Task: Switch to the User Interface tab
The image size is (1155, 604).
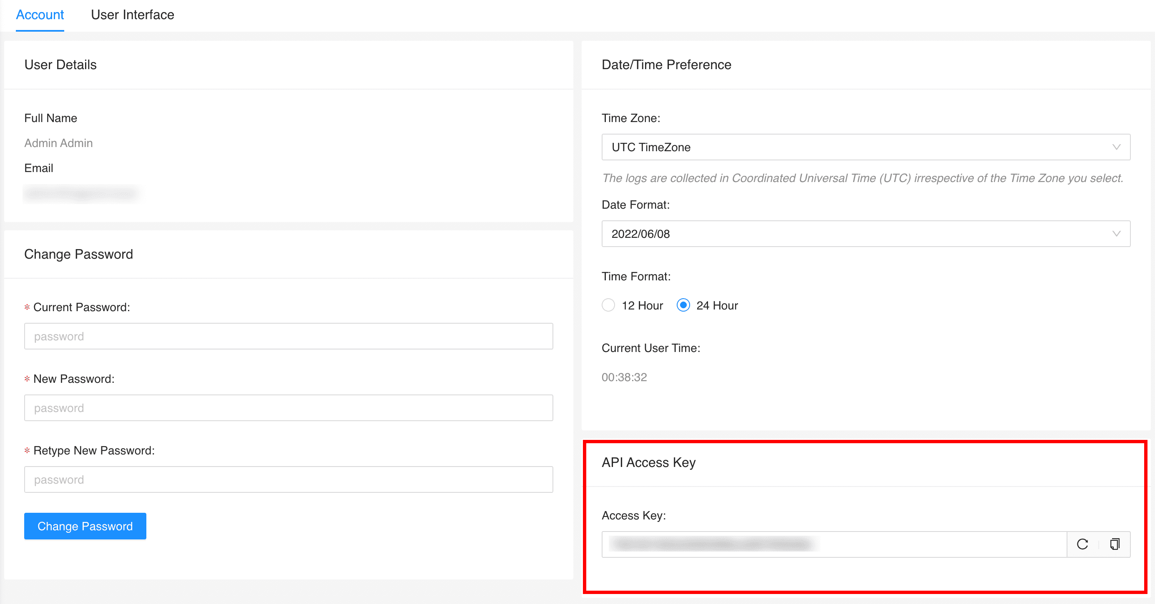Action: pyautogui.click(x=132, y=14)
